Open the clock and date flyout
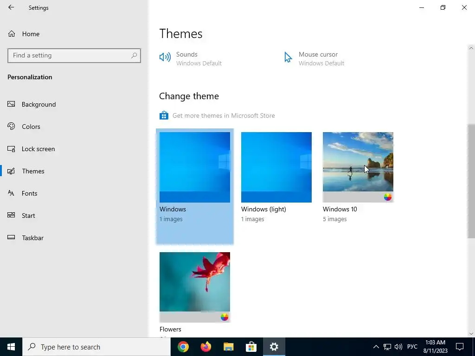 tap(435, 347)
